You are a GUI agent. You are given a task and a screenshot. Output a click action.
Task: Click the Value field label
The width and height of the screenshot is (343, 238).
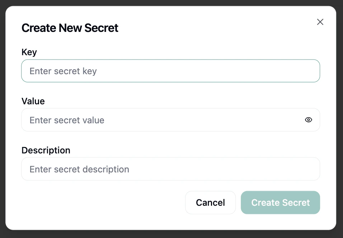point(33,101)
